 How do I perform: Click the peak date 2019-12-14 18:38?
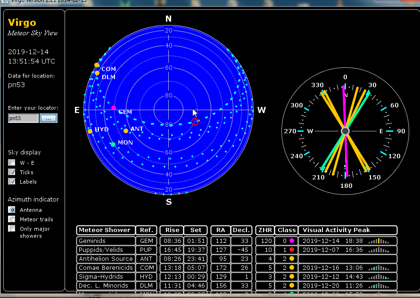[x=333, y=241]
